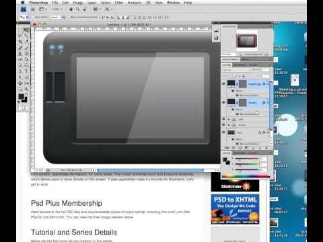Screen dimensions: 323x242
Task: Open the zoom level dropdown in the application bar
Action: tap(57, 9)
